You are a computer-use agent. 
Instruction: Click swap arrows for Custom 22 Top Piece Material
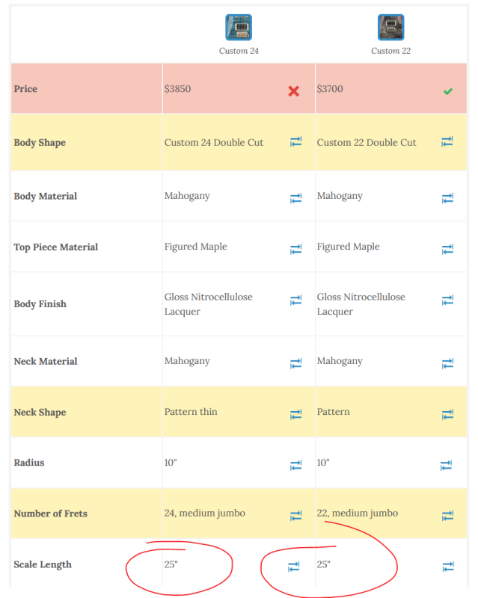(447, 249)
